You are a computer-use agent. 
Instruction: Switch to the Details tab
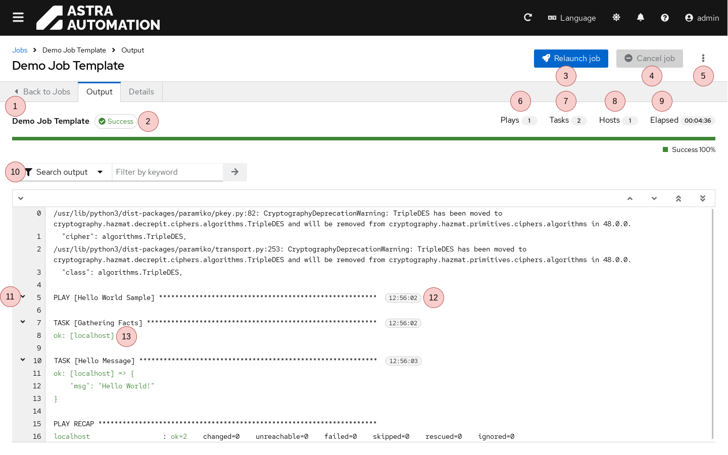pyautogui.click(x=141, y=92)
